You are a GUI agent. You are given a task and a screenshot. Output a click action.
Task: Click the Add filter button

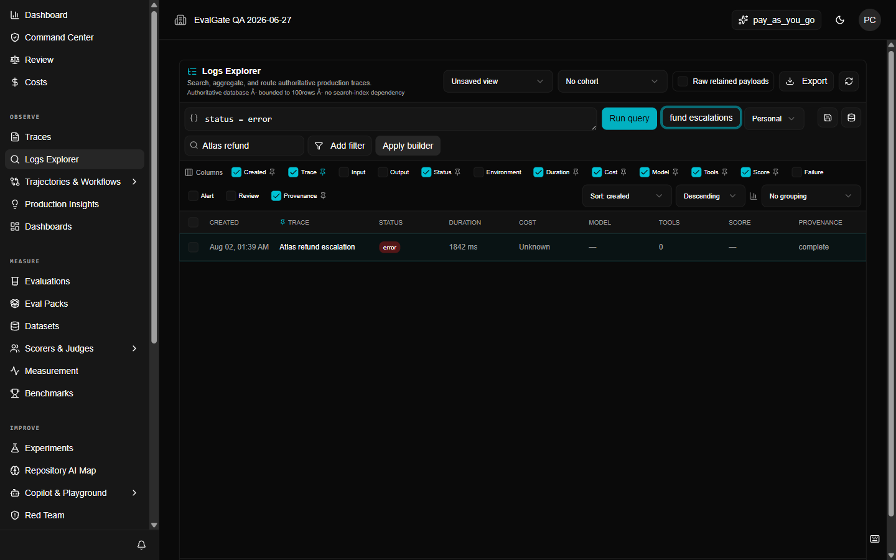tap(340, 146)
